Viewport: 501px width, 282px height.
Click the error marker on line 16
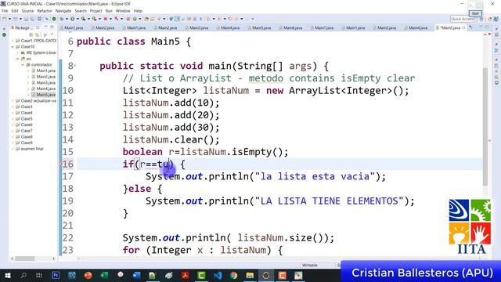point(61,164)
